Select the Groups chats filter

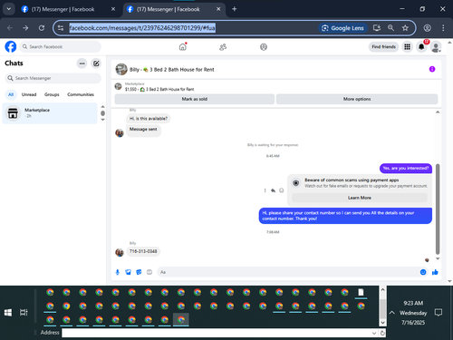click(52, 94)
